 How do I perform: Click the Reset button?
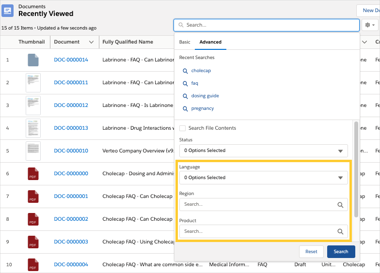(x=311, y=252)
